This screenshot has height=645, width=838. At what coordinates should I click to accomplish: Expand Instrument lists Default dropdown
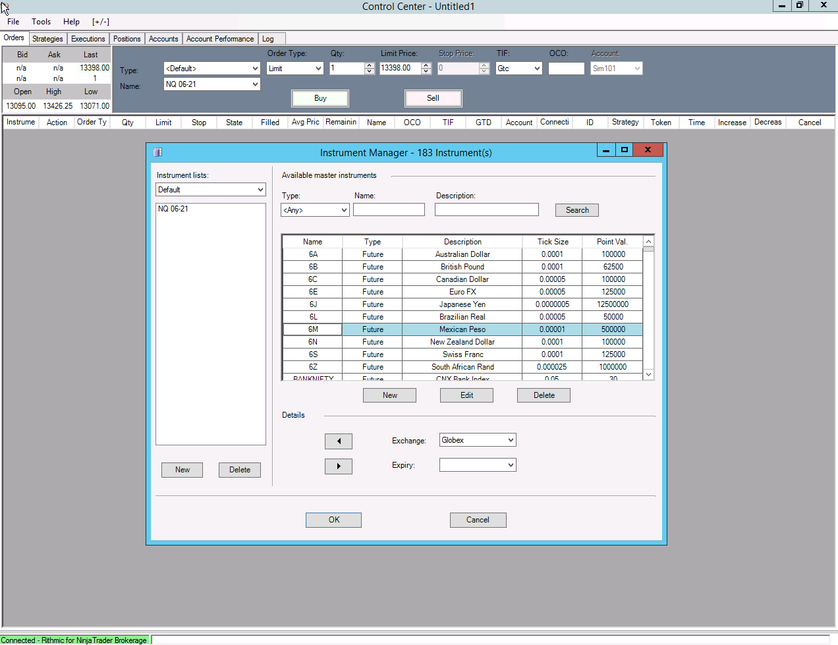tap(260, 190)
